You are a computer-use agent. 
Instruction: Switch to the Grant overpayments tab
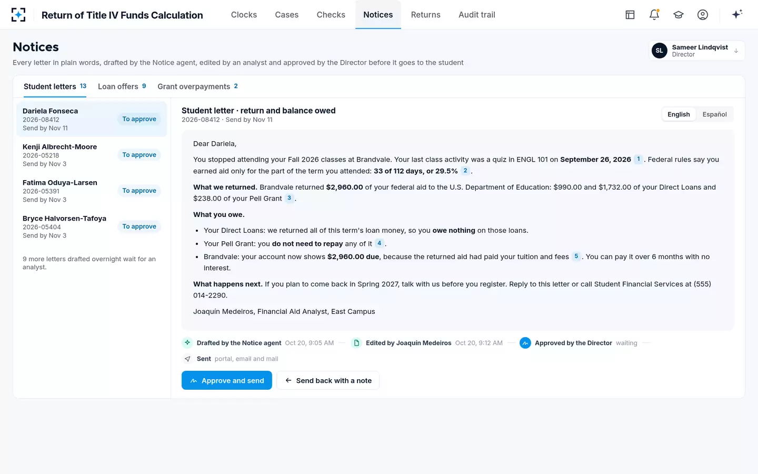(197, 86)
